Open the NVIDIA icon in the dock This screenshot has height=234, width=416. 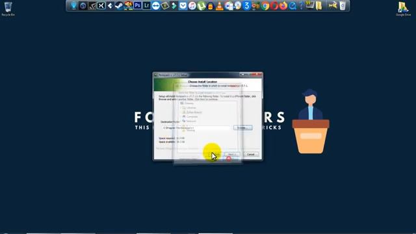pyautogui.click(x=92, y=6)
